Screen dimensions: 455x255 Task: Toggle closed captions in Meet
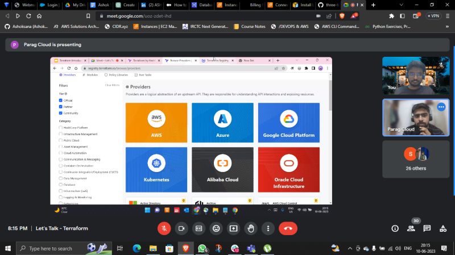(198, 228)
